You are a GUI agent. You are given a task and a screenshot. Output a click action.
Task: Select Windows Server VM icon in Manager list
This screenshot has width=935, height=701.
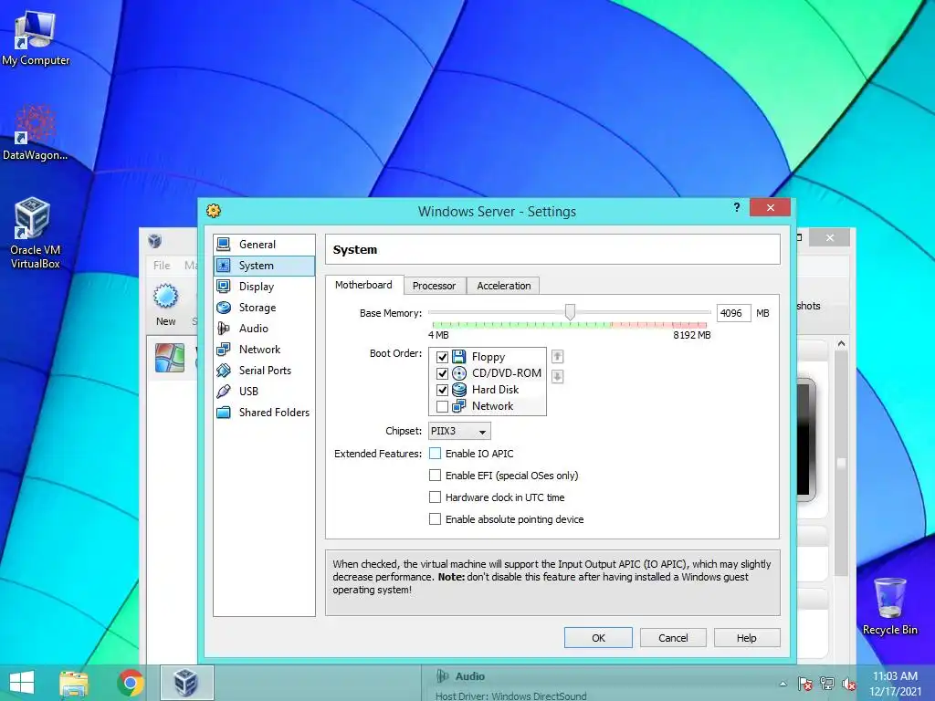[170, 358]
